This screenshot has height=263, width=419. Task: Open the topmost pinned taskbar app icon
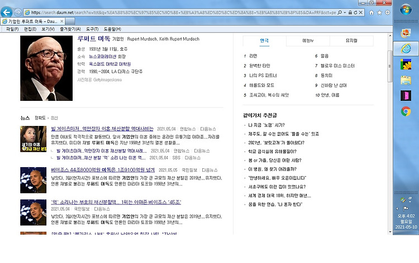pyautogui.click(x=406, y=33)
